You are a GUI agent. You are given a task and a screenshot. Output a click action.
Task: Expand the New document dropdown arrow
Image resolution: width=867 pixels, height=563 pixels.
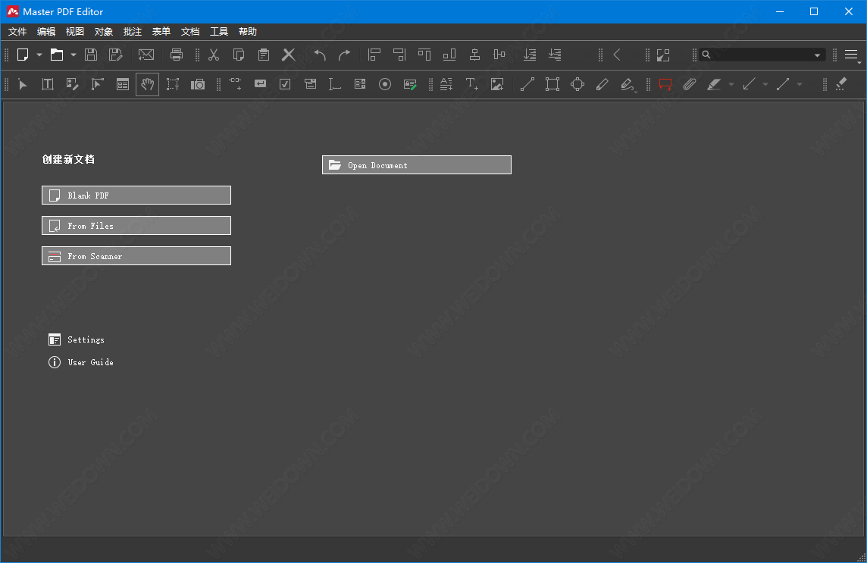coord(39,55)
